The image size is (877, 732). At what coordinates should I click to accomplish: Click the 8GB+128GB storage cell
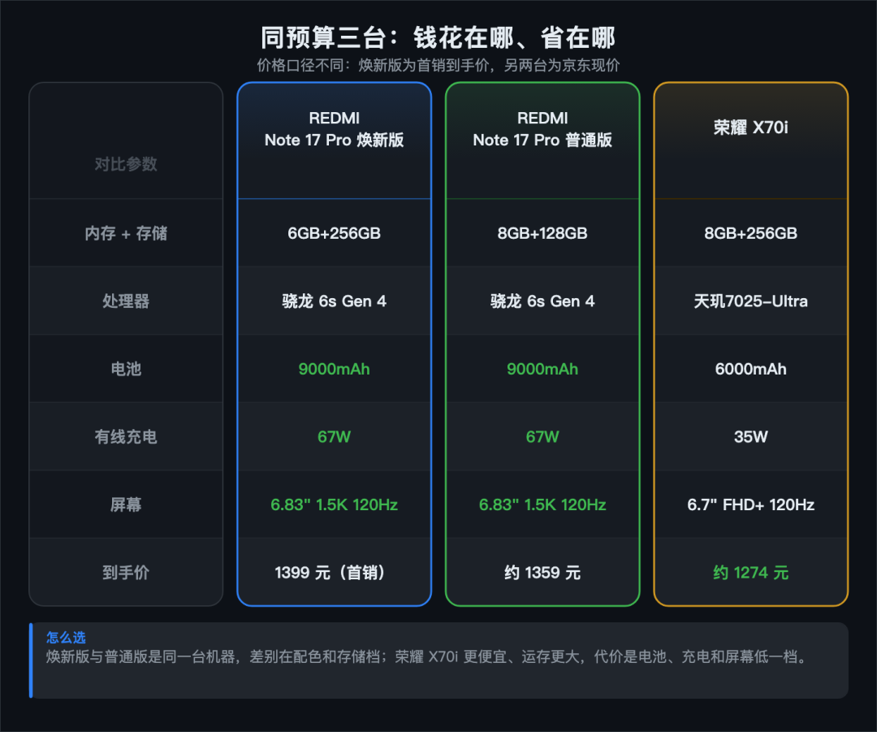pyautogui.click(x=542, y=233)
